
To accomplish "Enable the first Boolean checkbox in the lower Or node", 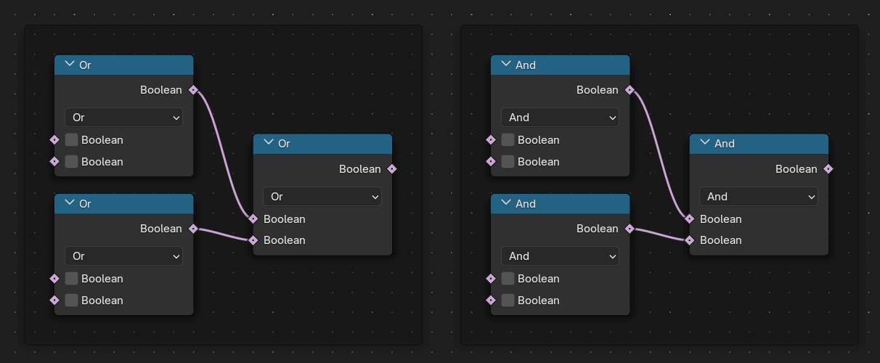I will [71, 279].
